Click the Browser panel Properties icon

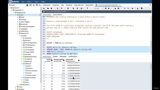coord(27,5)
